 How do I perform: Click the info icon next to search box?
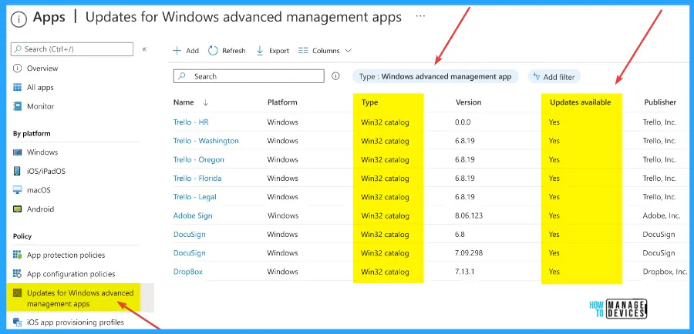click(335, 76)
